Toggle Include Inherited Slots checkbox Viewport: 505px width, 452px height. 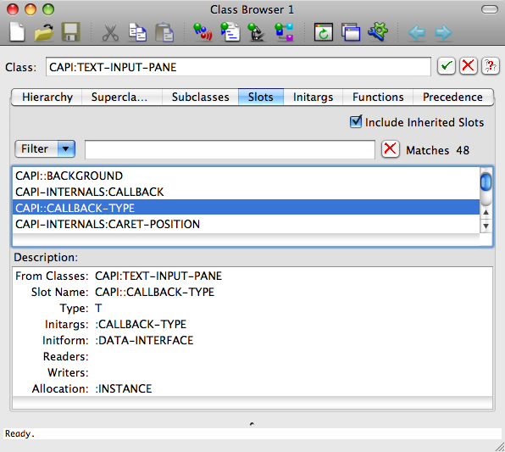pyautogui.click(x=356, y=122)
